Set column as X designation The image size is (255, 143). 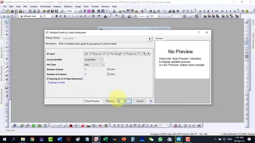click(x=200, y=11)
